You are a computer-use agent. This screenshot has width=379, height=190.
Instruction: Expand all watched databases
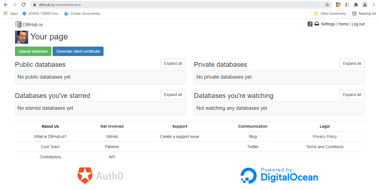click(352, 95)
